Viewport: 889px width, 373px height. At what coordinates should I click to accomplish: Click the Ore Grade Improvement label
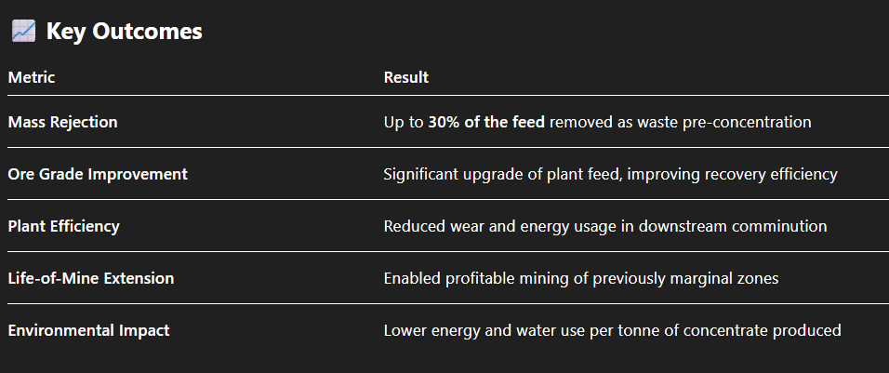pyautogui.click(x=98, y=174)
